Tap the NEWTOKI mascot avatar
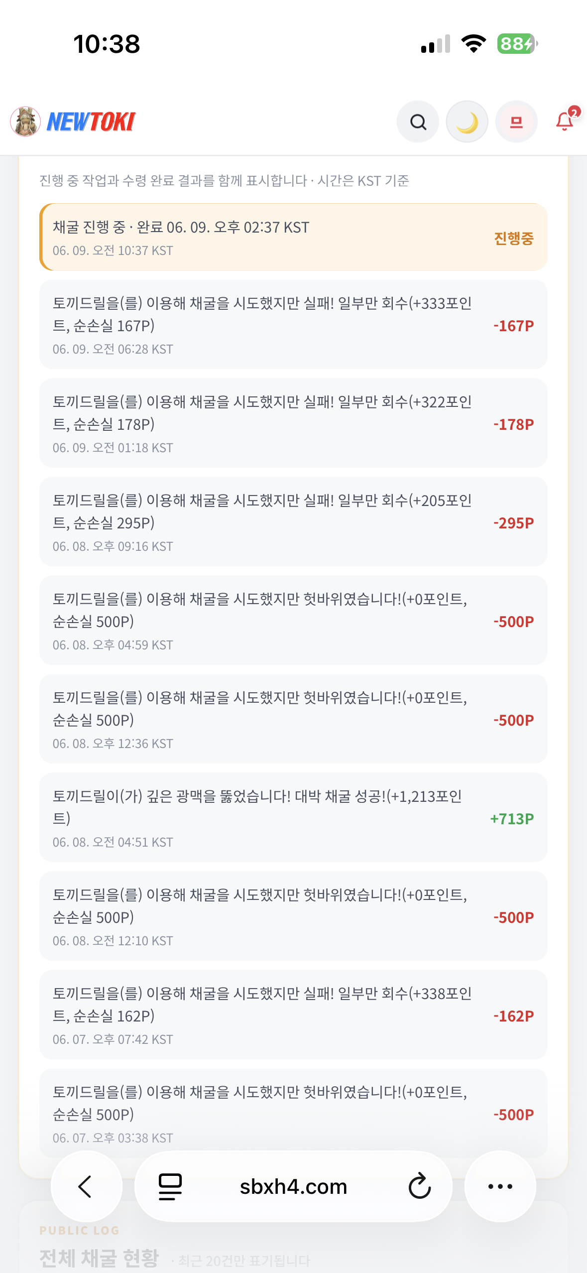The height and width of the screenshot is (1273, 587). [x=25, y=122]
